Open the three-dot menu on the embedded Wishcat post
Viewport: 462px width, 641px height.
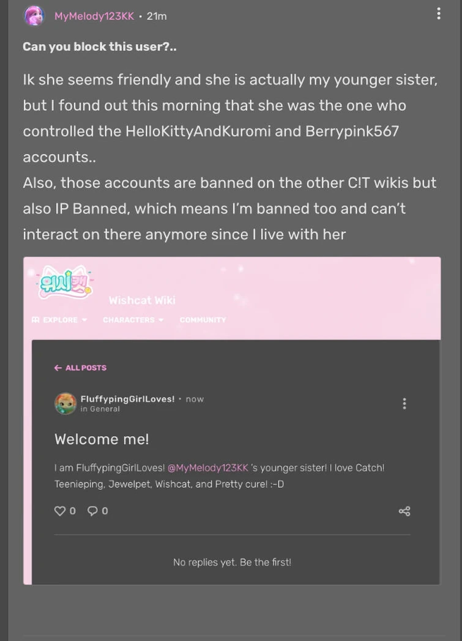tap(404, 403)
